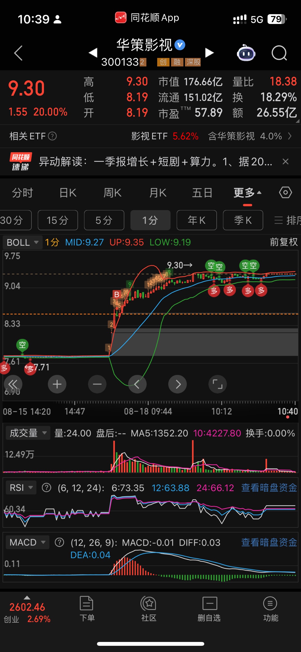Tap the 影视 ETF 5.62% entry
The width and height of the screenshot is (301, 652).
click(x=165, y=136)
